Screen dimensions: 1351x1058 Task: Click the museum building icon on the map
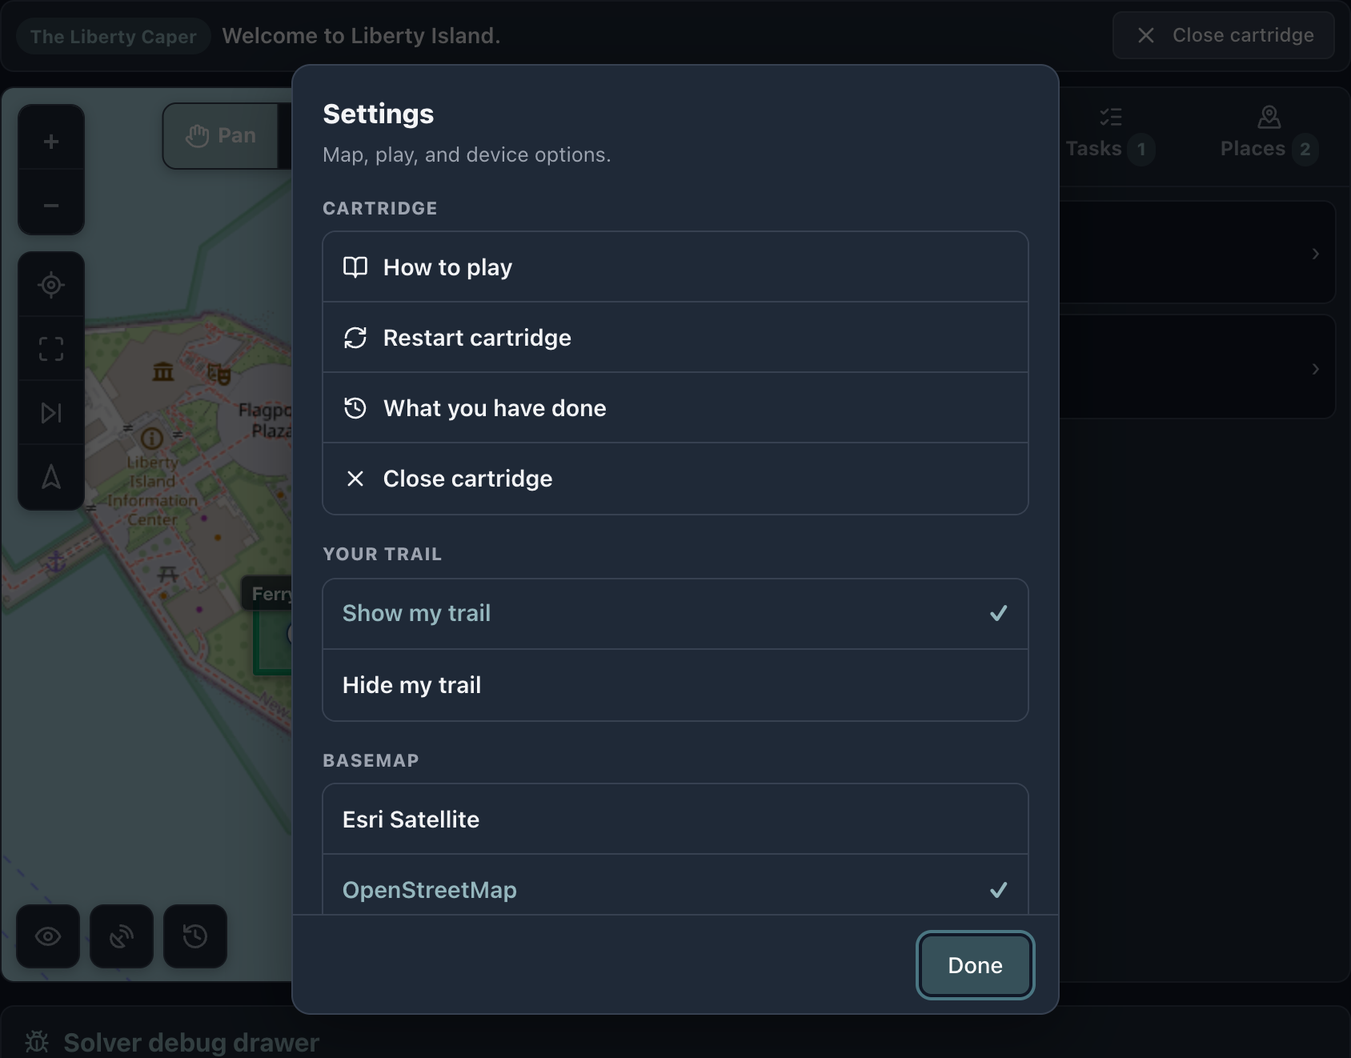[163, 371]
